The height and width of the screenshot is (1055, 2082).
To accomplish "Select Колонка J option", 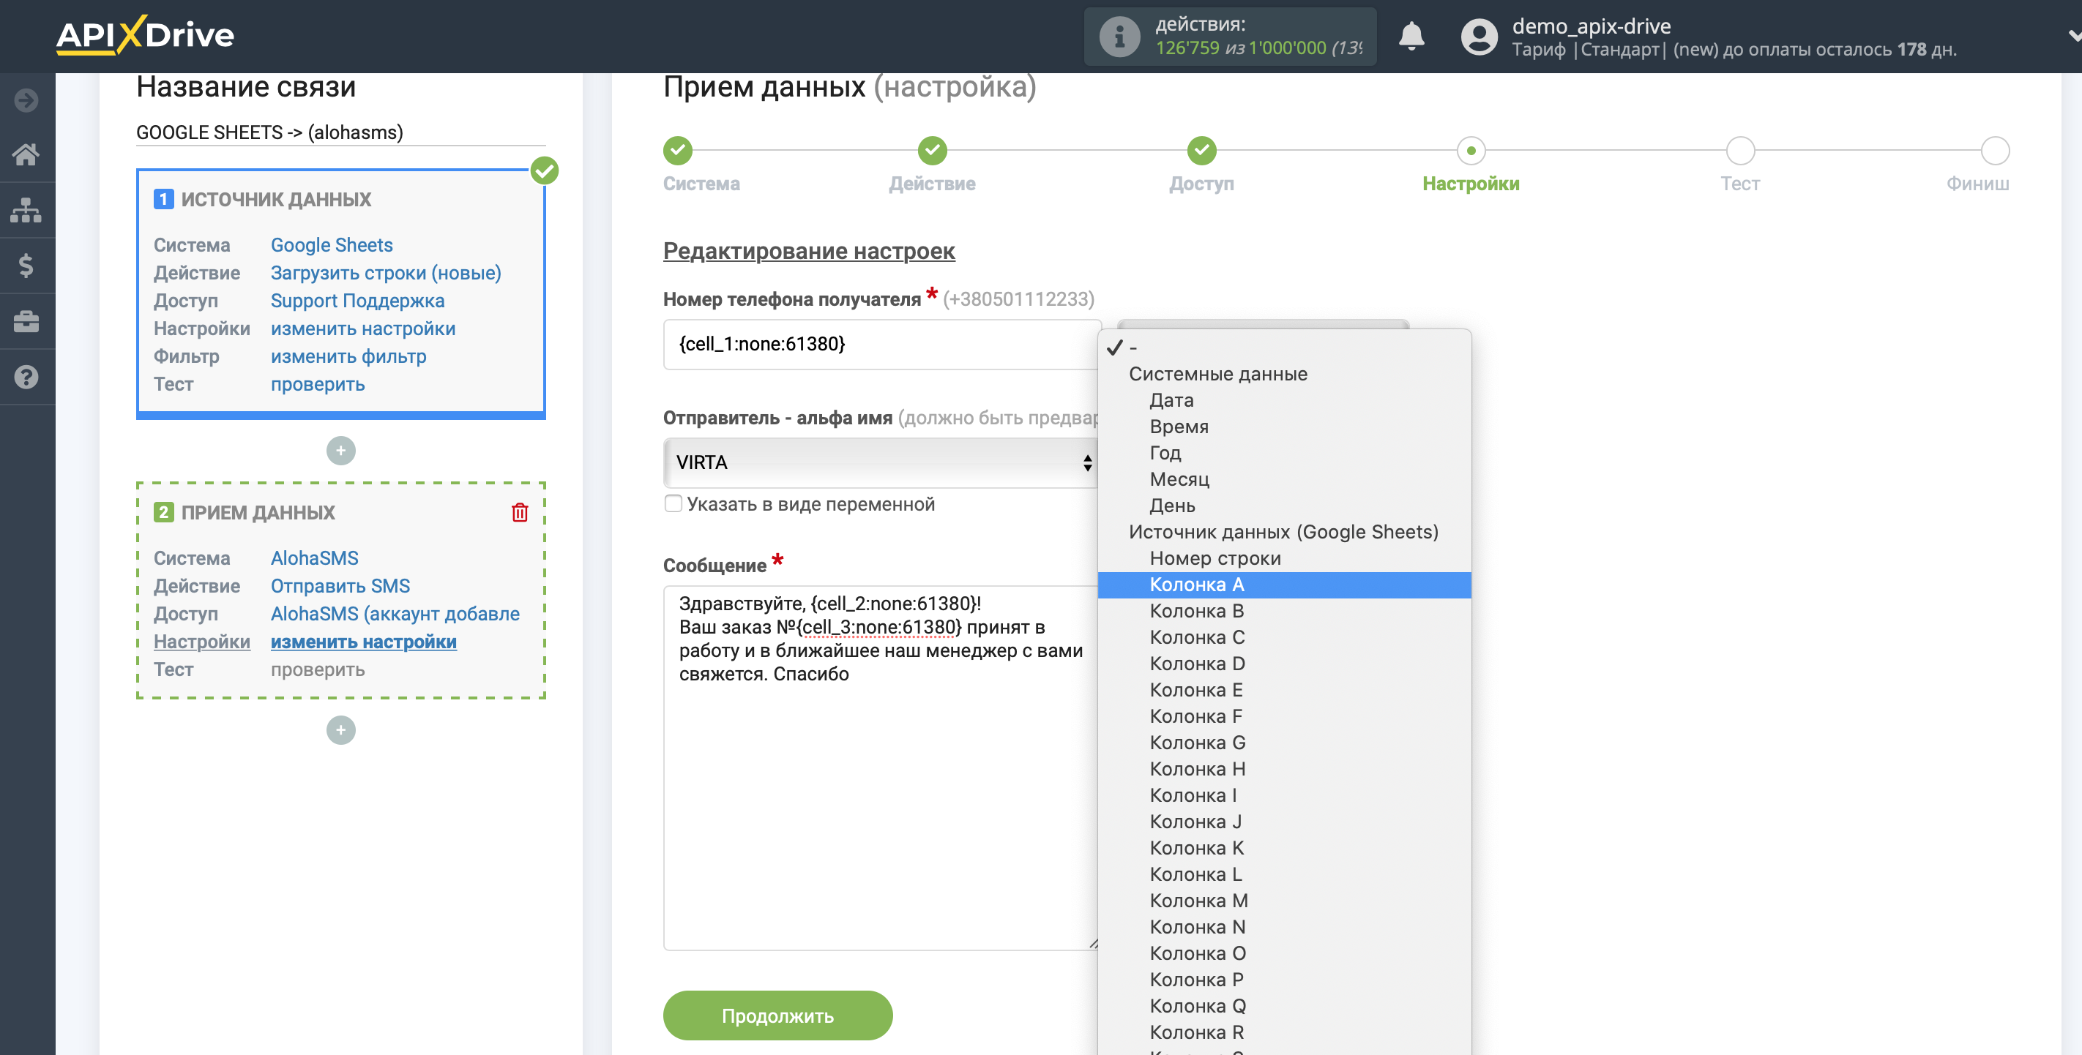I will coord(1284,822).
